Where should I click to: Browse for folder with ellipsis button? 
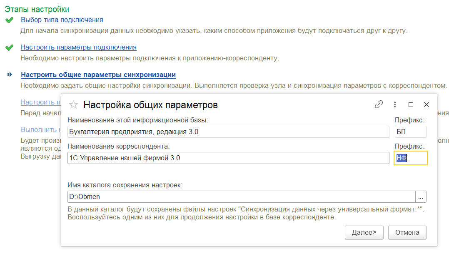(421, 197)
